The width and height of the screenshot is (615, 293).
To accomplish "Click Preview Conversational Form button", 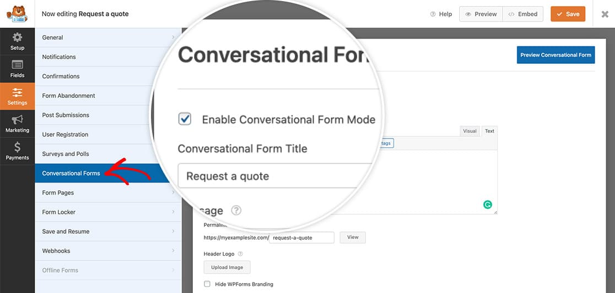I will coord(556,55).
